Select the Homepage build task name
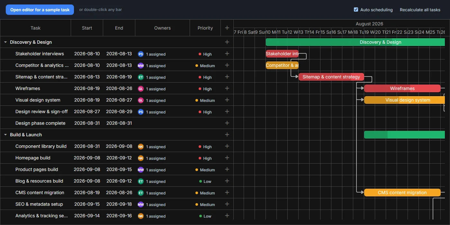450x225 pixels. (x=33, y=158)
